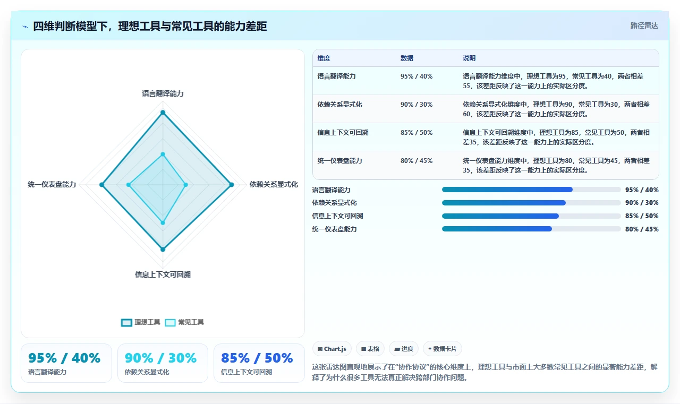Click the description paragraph starting 这张雷达图
Image resolution: width=680 pixels, height=404 pixels.
click(485, 373)
